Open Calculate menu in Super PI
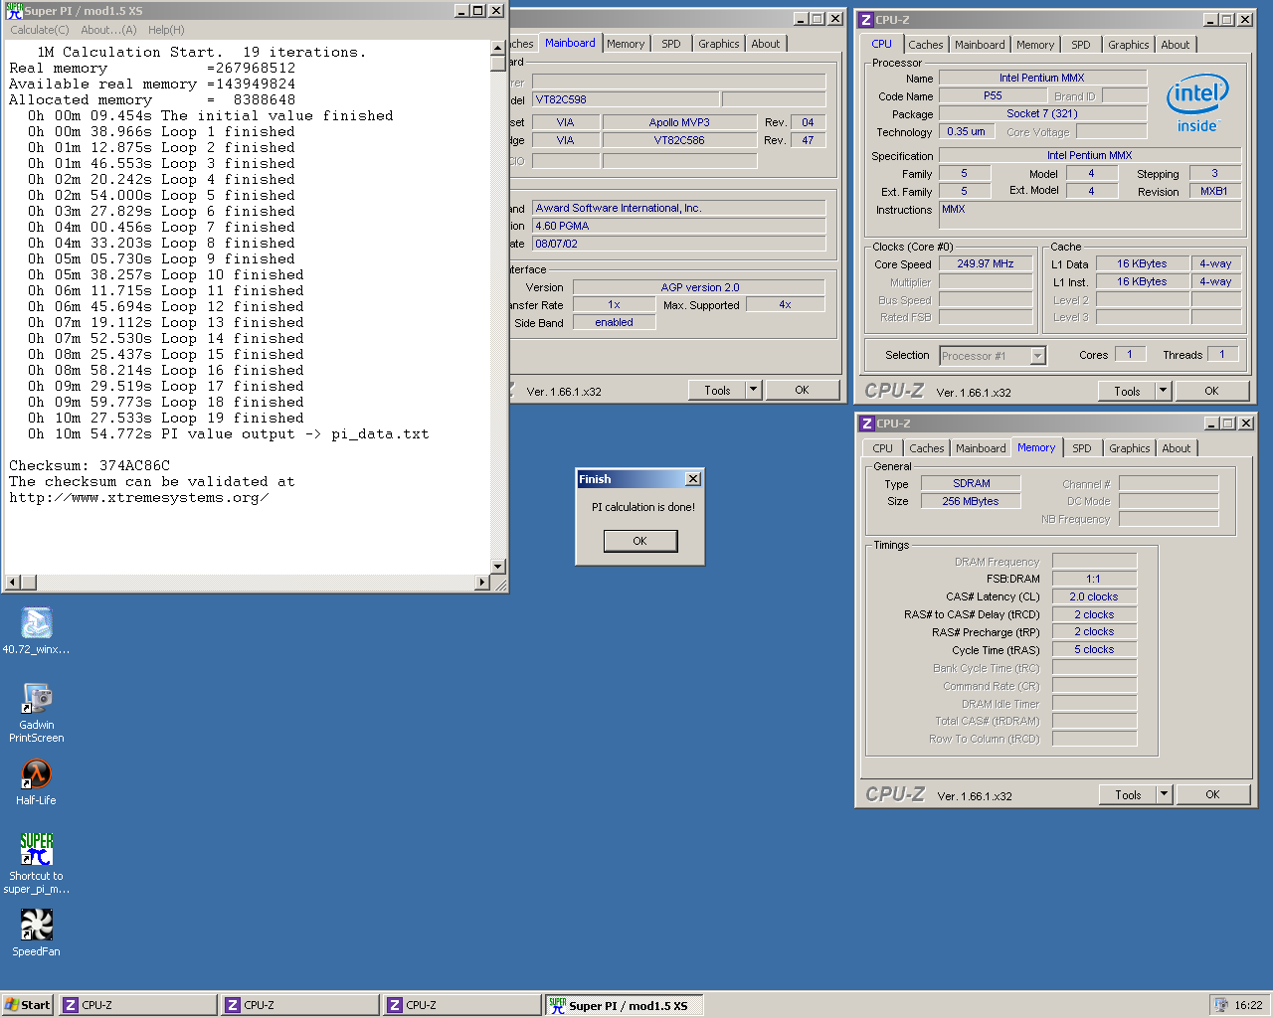The height and width of the screenshot is (1018, 1273). pyautogui.click(x=40, y=30)
